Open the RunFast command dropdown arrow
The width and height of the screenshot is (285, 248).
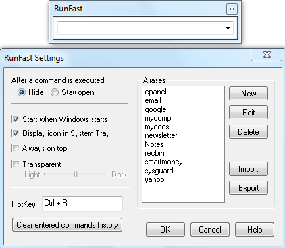pos(228,28)
